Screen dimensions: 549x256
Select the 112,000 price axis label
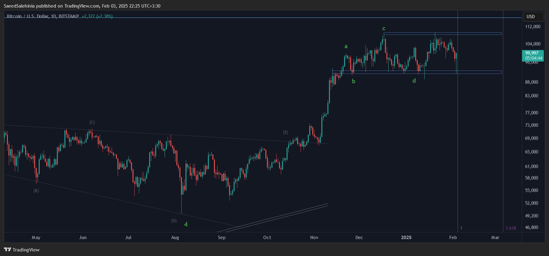(533, 27)
